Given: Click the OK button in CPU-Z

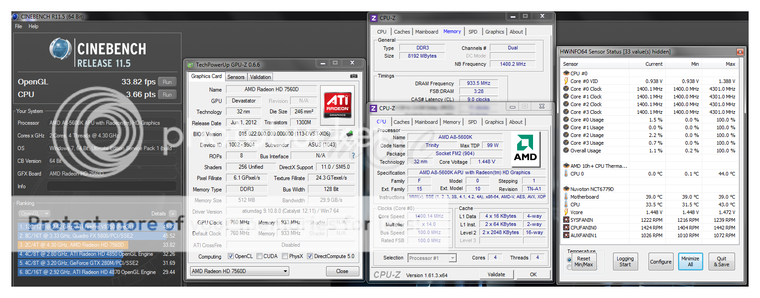Looking at the screenshot, I should pyautogui.click(x=534, y=274).
